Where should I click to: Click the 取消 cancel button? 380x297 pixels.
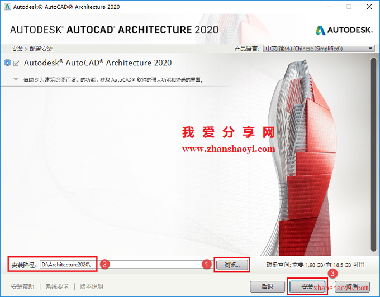(352, 286)
